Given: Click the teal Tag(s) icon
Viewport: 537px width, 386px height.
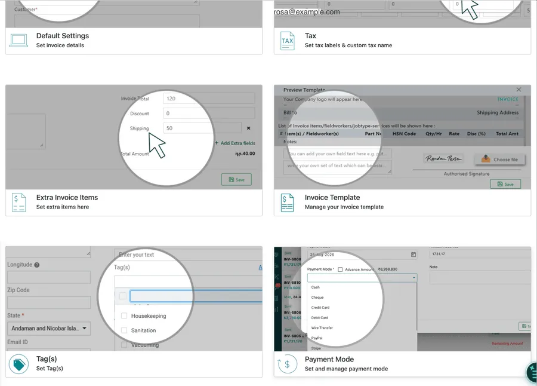Looking at the screenshot, I should point(19,364).
